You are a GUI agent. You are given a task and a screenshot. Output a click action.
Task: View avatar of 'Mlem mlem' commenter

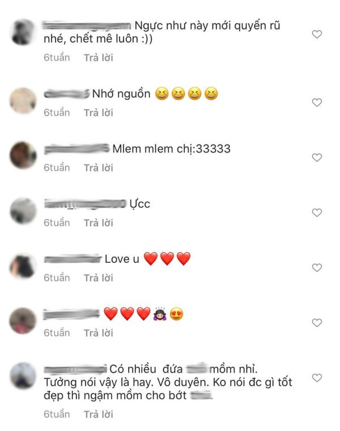click(x=23, y=155)
